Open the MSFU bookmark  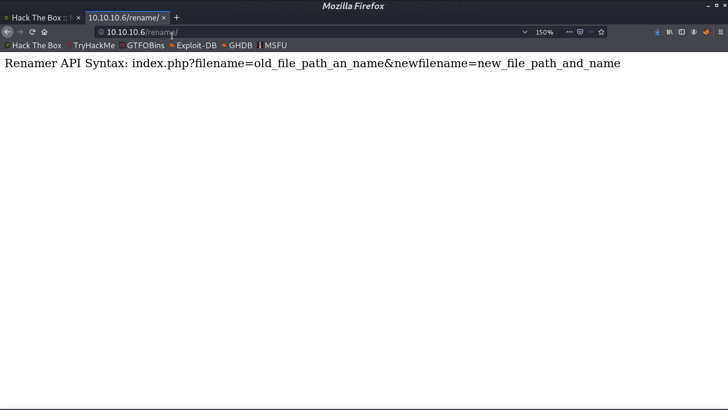point(272,46)
